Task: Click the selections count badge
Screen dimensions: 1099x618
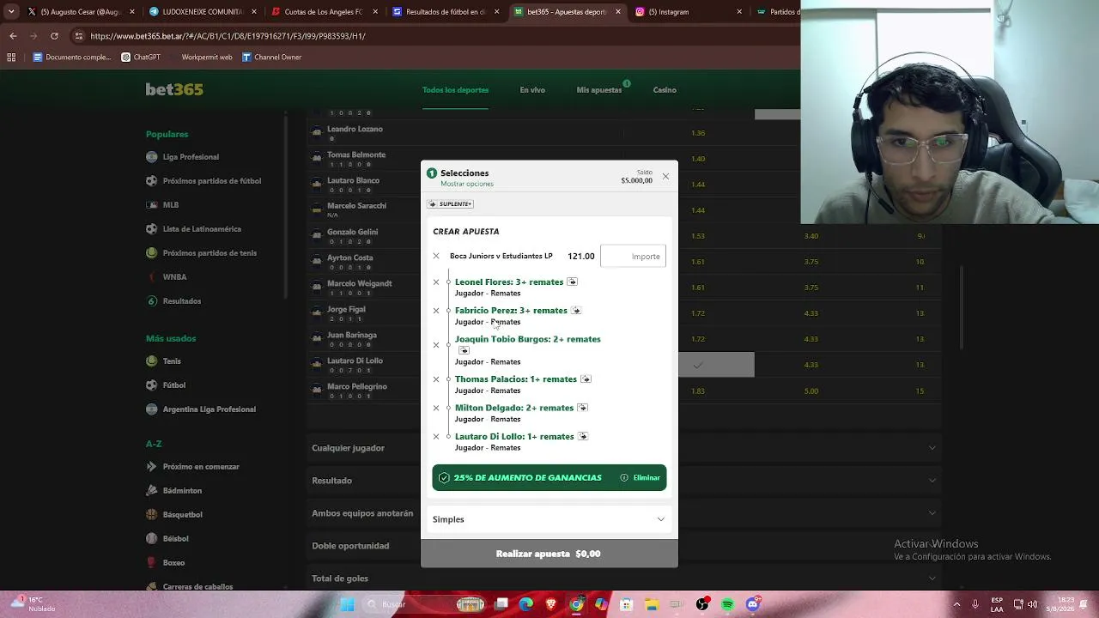Action: (432, 173)
